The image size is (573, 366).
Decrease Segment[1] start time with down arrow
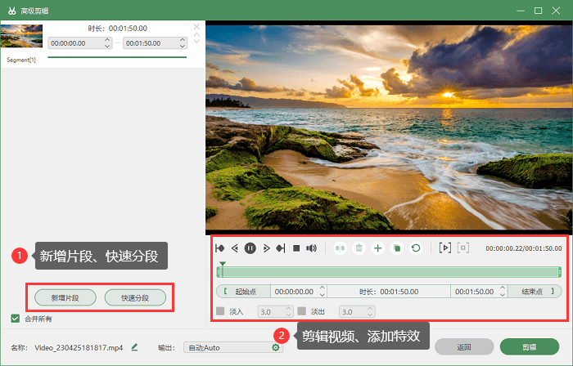(107, 46)
